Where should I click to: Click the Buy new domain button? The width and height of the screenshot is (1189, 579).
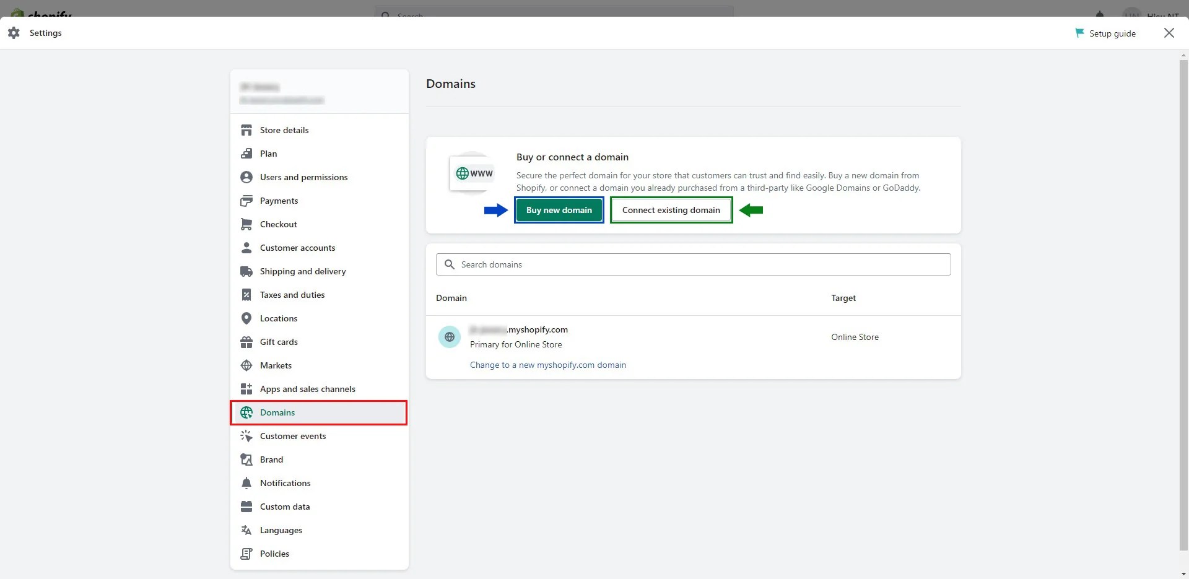559,210
